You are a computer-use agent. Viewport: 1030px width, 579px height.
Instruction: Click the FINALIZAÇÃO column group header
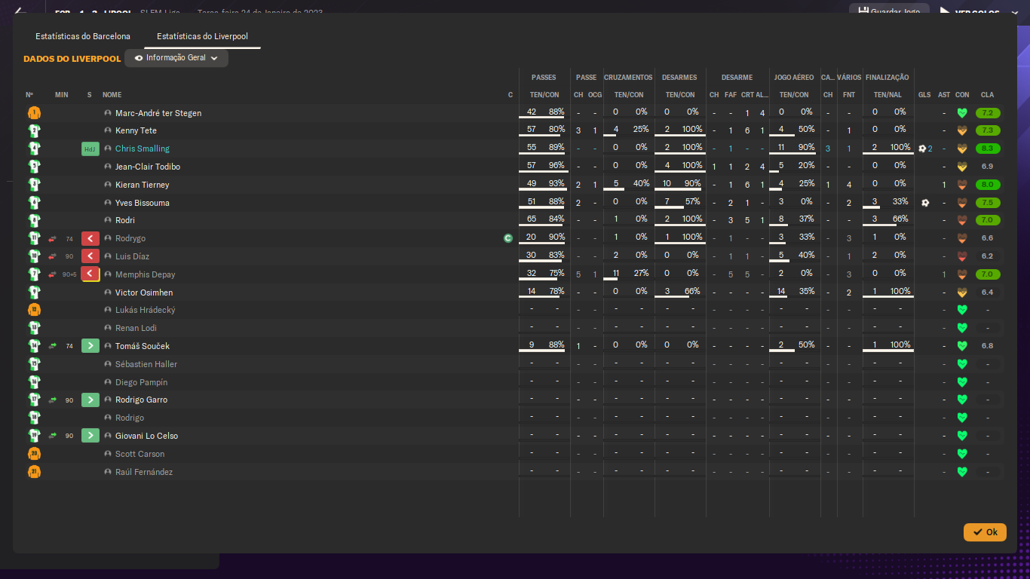coord(887,78)
